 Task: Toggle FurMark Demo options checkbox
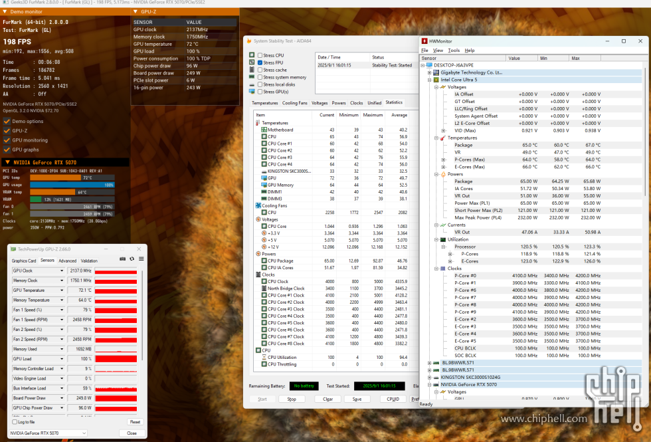pyautogui.click(x=7, y=121)
